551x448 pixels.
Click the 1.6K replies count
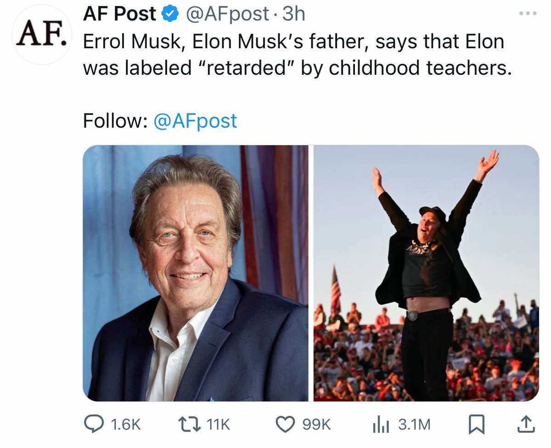tap(125, 425)
